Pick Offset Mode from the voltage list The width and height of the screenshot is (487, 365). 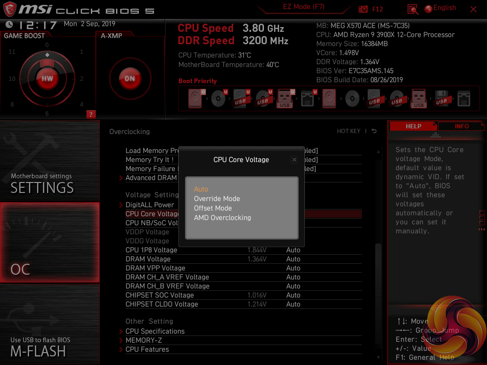pos(213,208)
